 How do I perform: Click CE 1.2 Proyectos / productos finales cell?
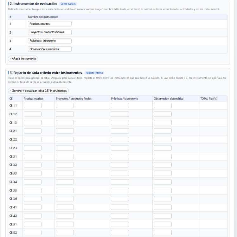point(65,114)
